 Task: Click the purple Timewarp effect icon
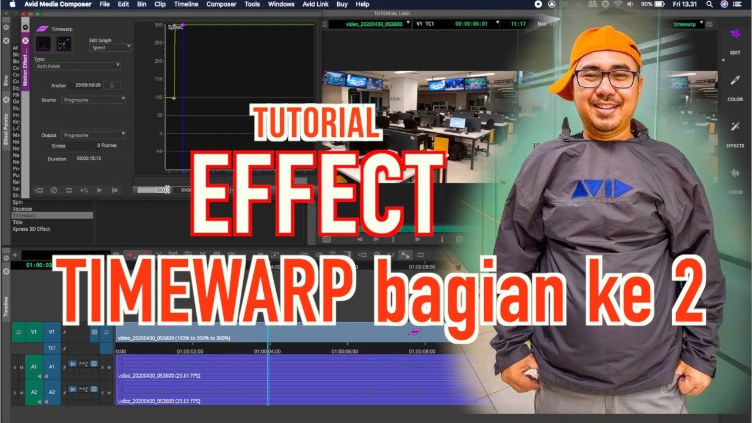click(42, 28)
